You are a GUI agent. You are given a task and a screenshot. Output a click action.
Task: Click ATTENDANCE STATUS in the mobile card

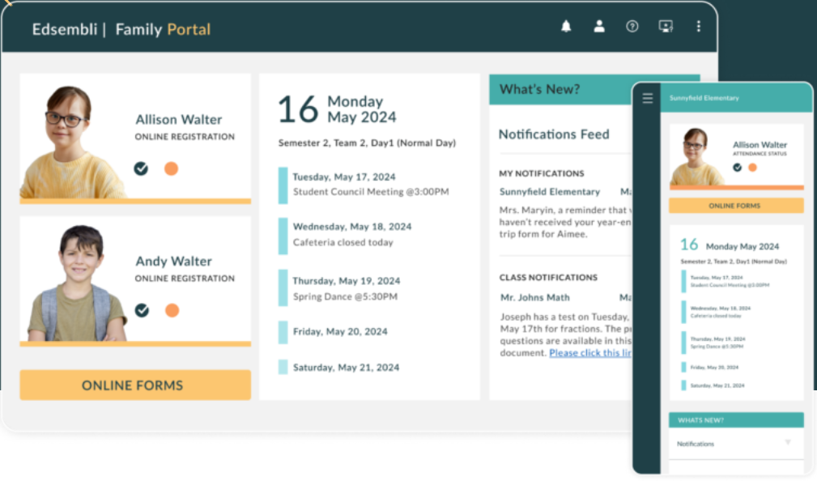[760, 154]
